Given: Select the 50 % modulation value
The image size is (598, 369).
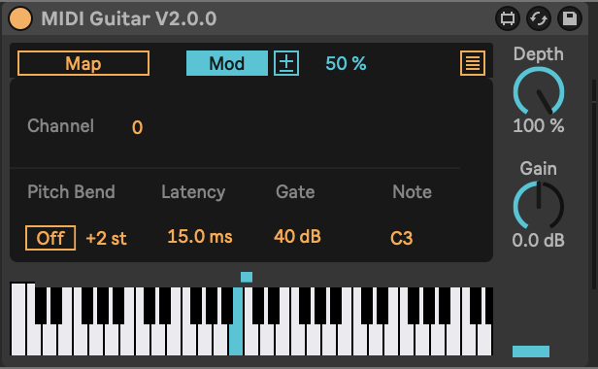Looking at the screenshot, I should coord(346,63).
